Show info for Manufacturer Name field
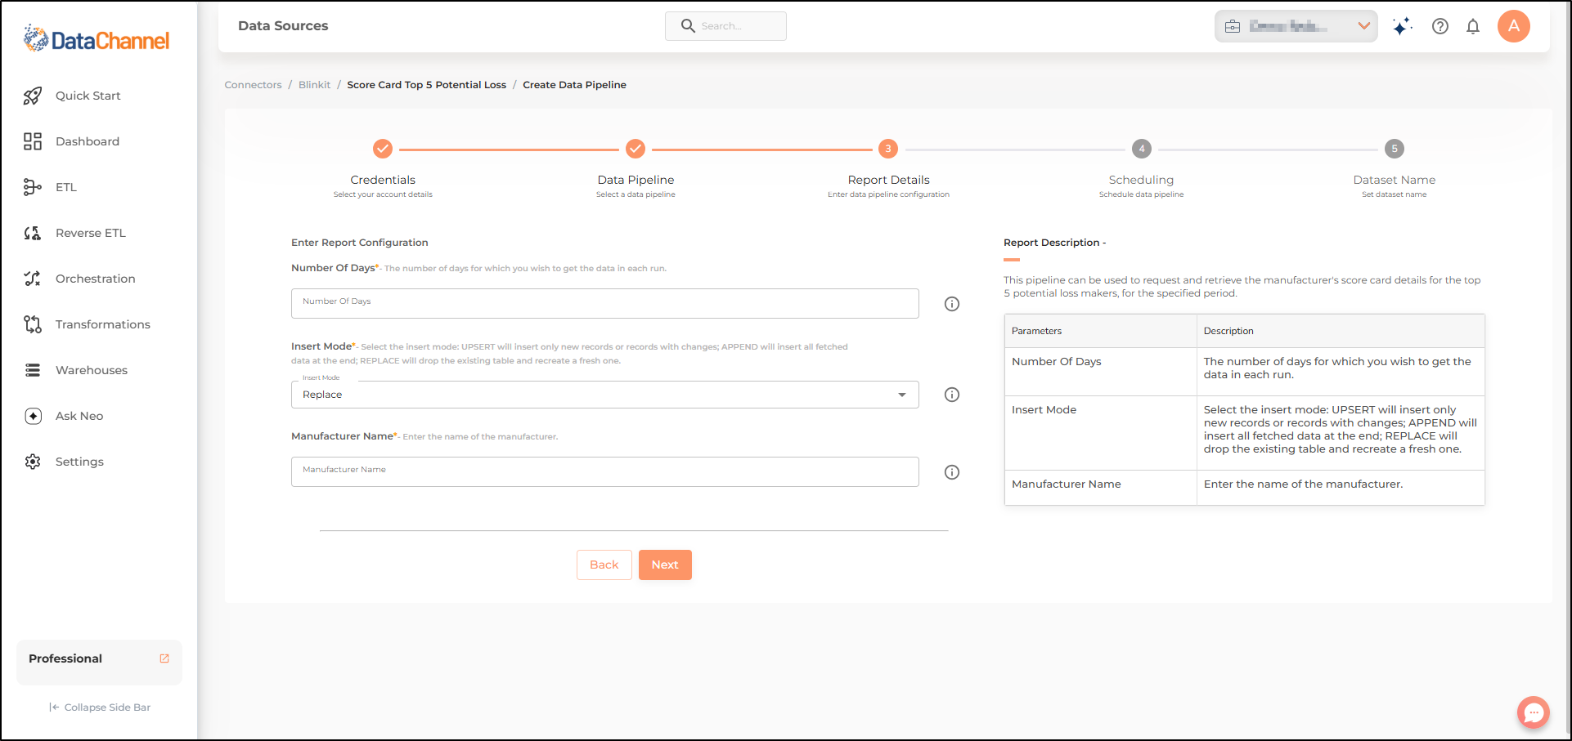1572x741 pixels. [x=952, y=472]
